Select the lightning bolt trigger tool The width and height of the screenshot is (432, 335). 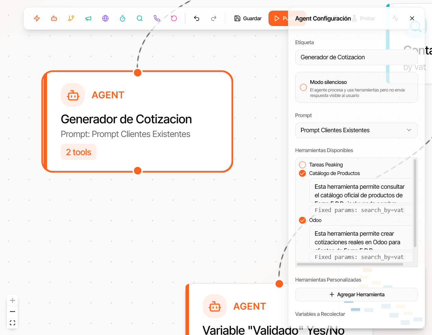(x=37, y=18)
